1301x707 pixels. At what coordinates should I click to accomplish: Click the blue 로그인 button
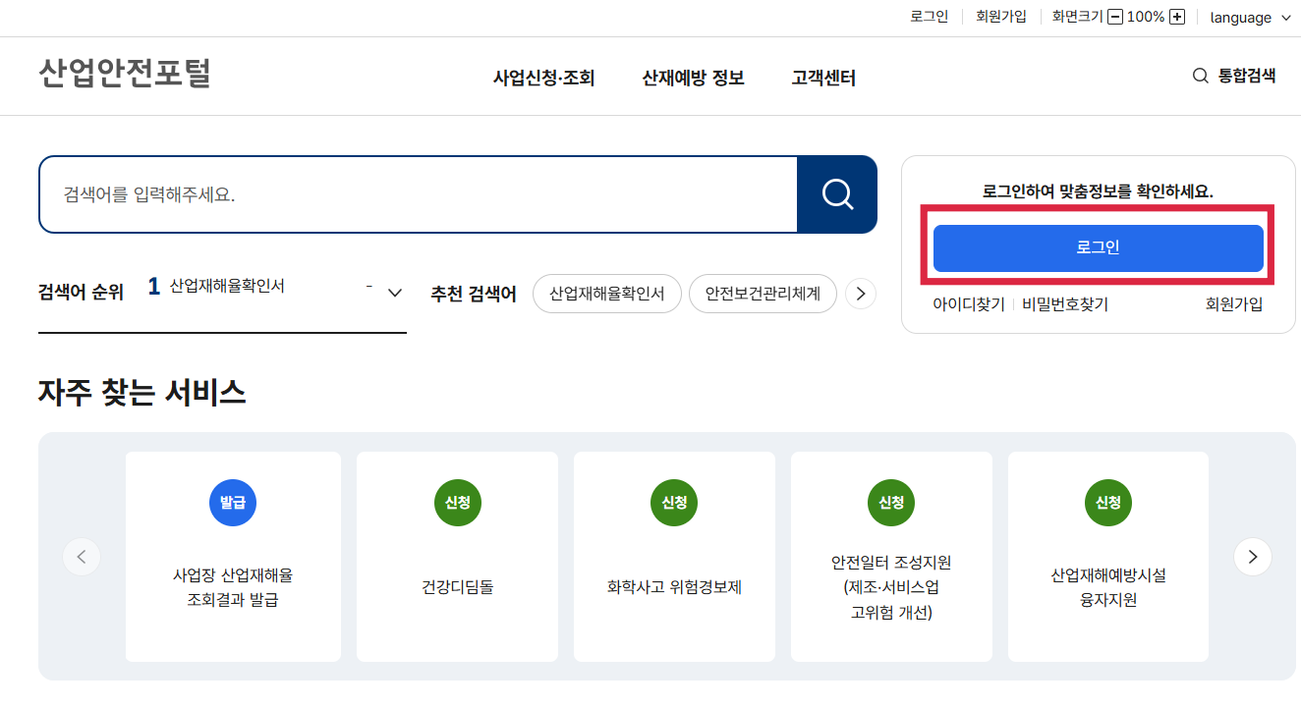click(x=1100, y=248)
